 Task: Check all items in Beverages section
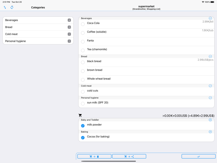(210, 18)
